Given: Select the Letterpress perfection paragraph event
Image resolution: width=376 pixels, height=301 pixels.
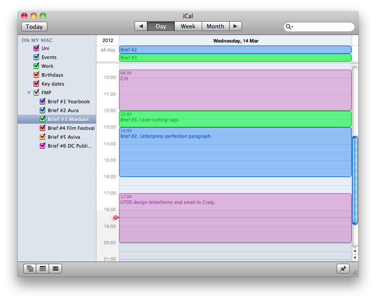Looking at the screenshot, I should click(x=235, y=152).
